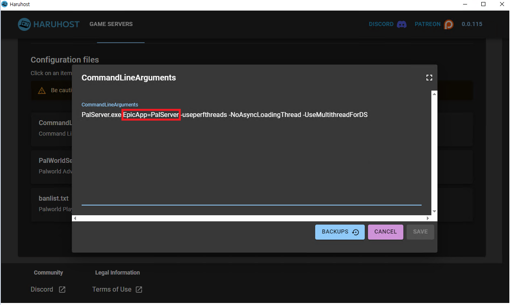Click the horizontal scrollbar left arrow

point(75,218)
